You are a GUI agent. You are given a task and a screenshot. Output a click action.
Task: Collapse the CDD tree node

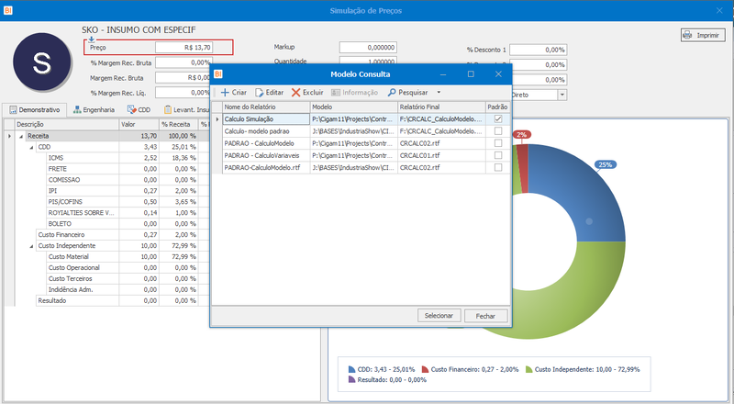tap(32, 147)
